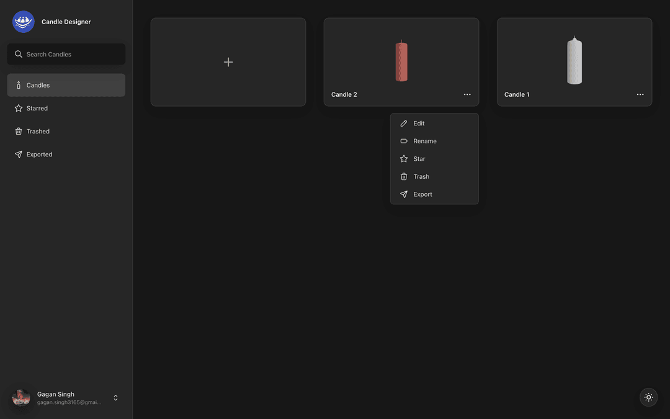Screen dimensions: 670x419
Task: Click the Candle 1 name label
Action: 517,94
